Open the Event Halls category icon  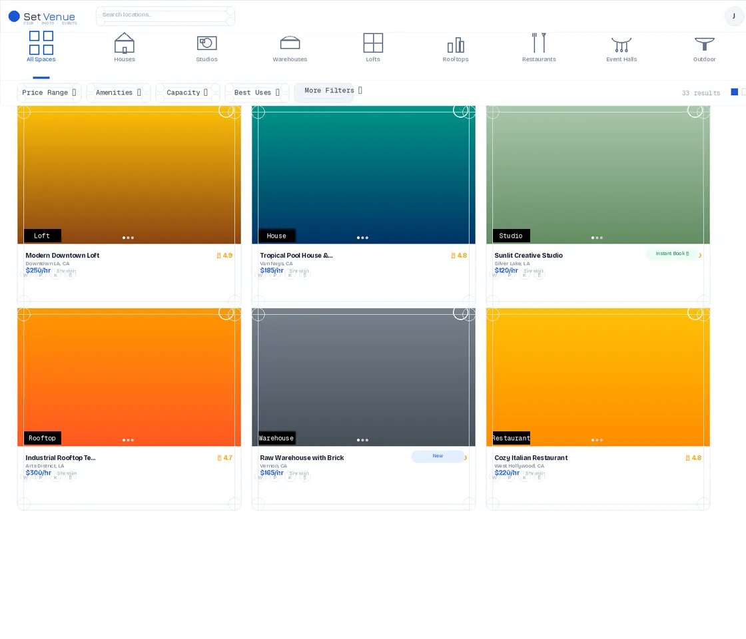621,45
